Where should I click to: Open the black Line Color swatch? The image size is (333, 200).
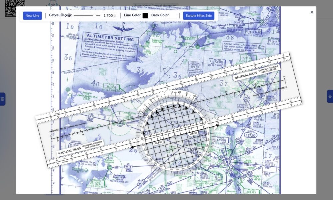[145, 15]
